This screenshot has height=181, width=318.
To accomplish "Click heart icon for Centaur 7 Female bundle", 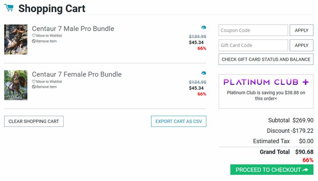I will tap(34, 82).
